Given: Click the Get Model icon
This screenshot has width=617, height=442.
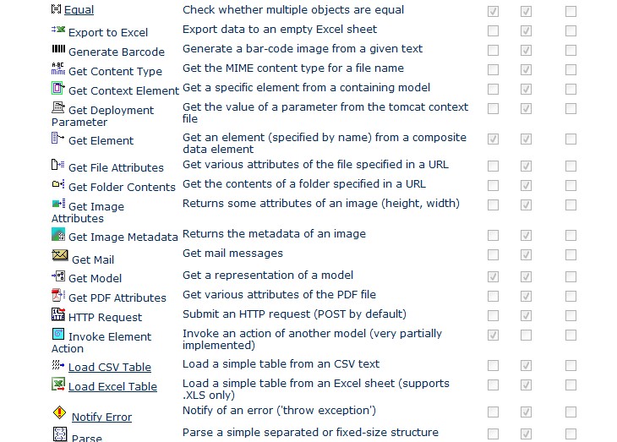Looking at the screenshot, I should (x=58, y=276).
